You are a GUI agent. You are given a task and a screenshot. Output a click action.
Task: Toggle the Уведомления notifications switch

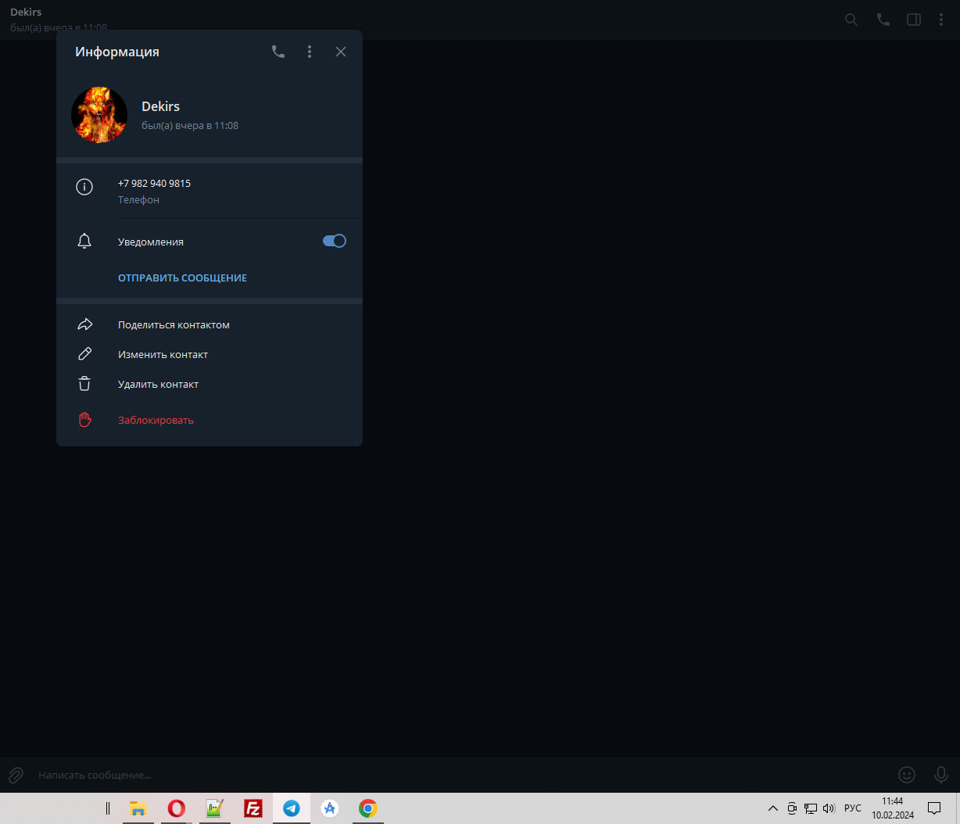334,241
